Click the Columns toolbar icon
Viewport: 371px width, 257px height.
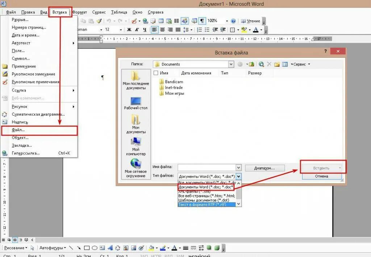click(x=176, y=21)
